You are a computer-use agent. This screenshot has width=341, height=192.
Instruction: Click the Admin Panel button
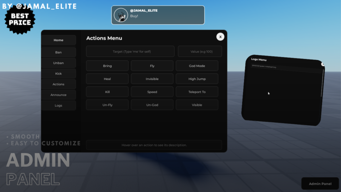[320, 184]
